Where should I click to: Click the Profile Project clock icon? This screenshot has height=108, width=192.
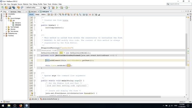(x=67, y=7)
